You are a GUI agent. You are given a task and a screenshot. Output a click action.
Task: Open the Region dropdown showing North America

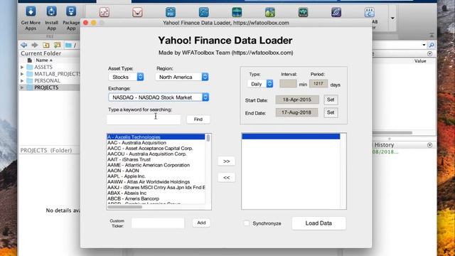[182, 77]
